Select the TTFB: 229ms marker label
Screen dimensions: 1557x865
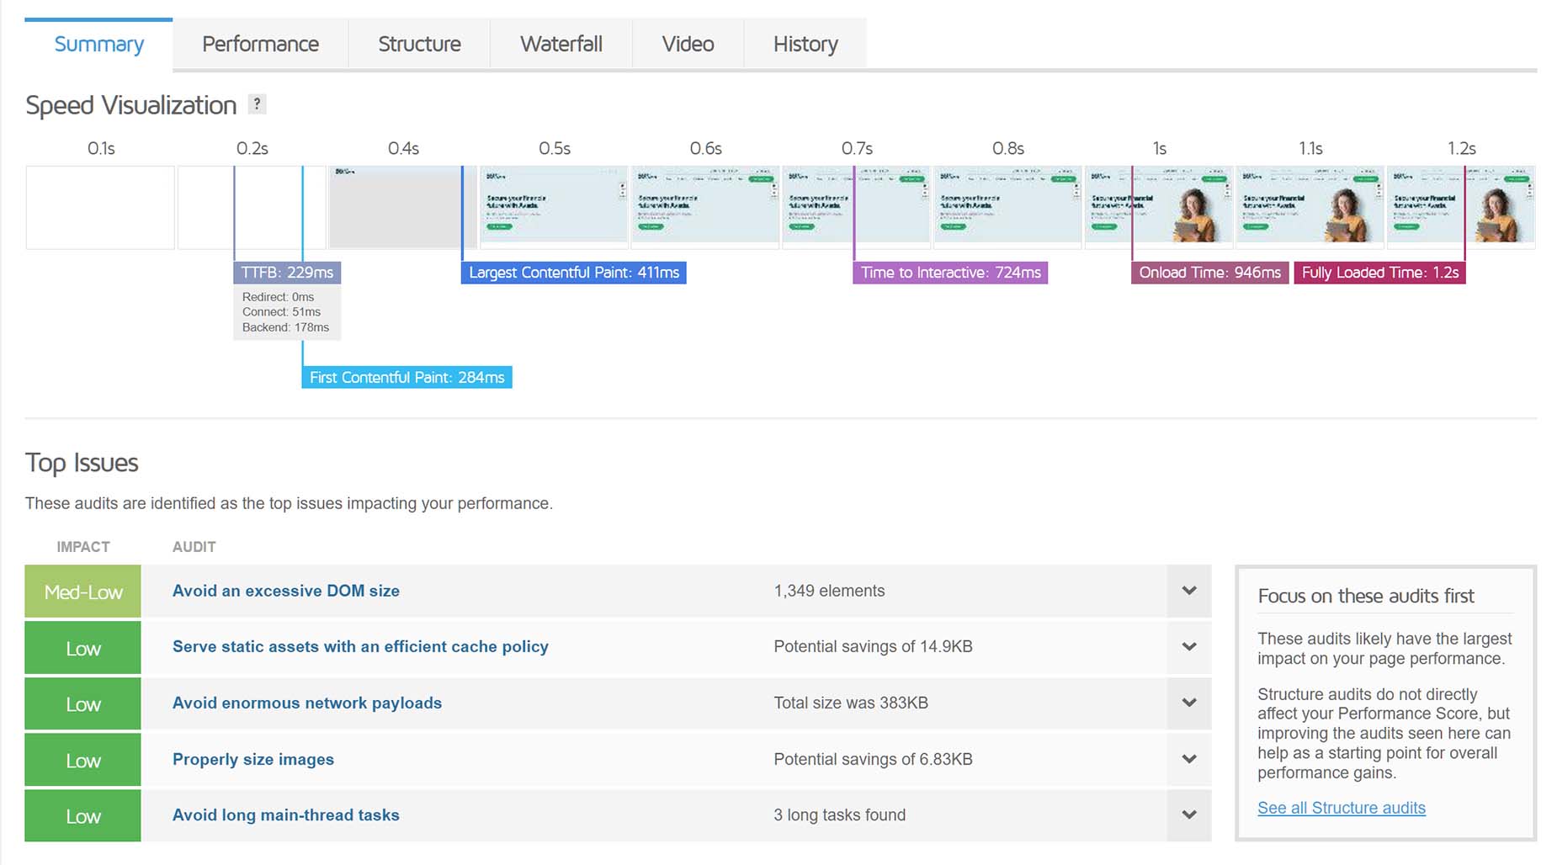(287, 273)
